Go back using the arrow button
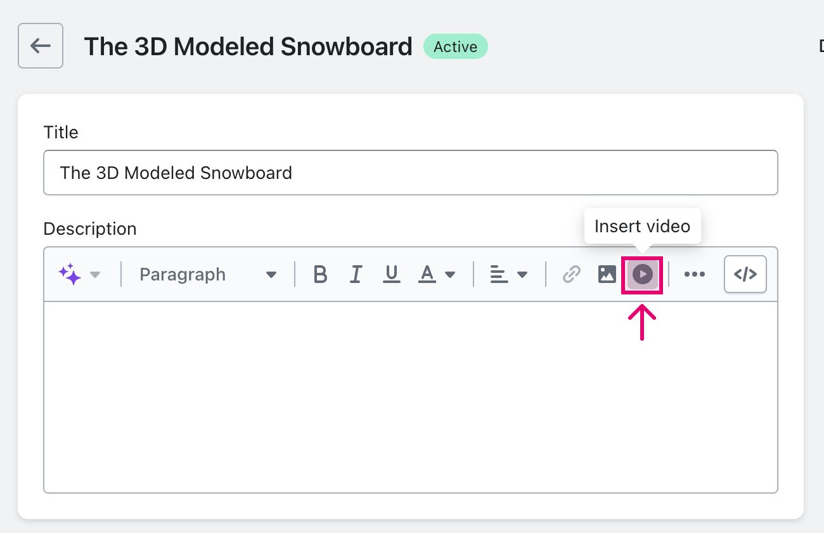The width and height of the screenshot is (824, 533). coord(41,46)
